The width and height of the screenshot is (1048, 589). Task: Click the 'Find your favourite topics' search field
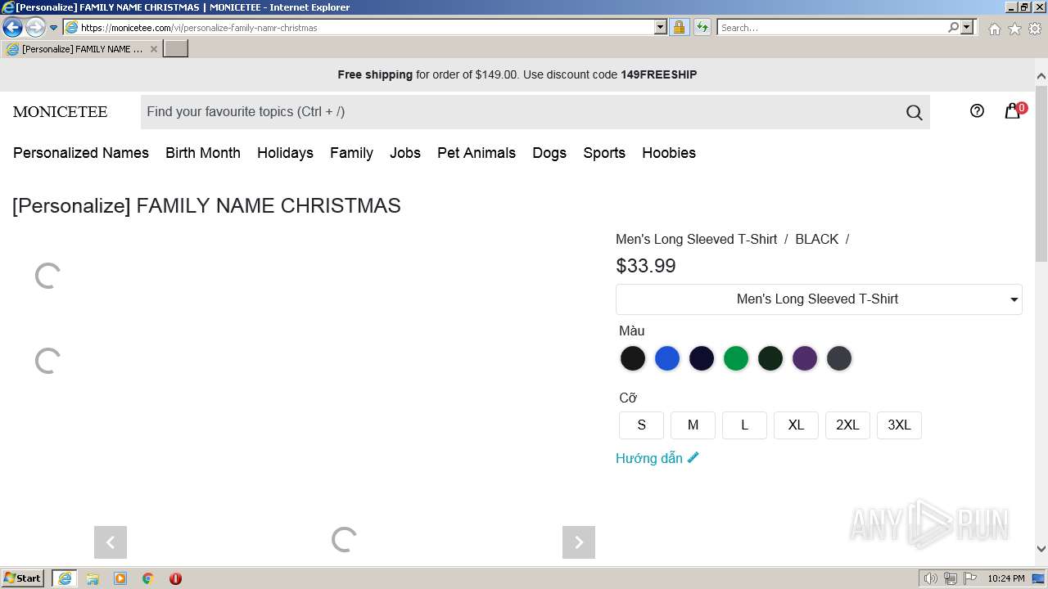522,112
